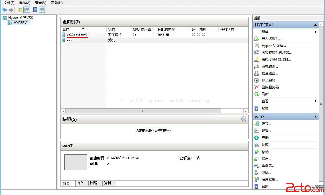Switch to 复制 tab
The image size is (325, 195).
pos(109,183)
